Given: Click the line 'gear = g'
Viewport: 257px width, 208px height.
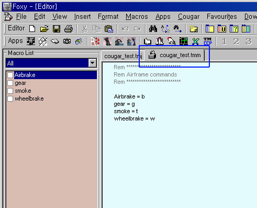Looking at the screenshot, I should pyautogui.click(x=125, y=104).
